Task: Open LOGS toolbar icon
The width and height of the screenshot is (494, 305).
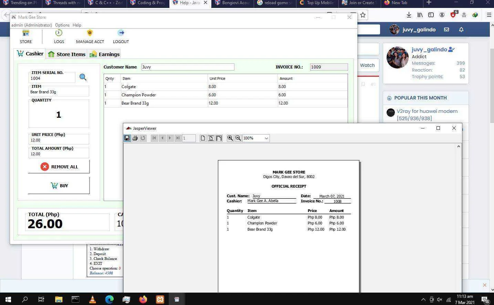Action: coord(59,36)
